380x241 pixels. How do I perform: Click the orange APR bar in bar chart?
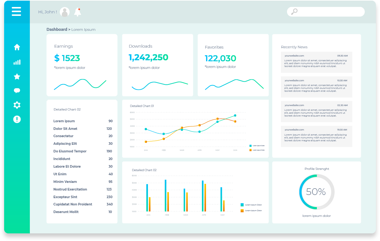point(205,197)
